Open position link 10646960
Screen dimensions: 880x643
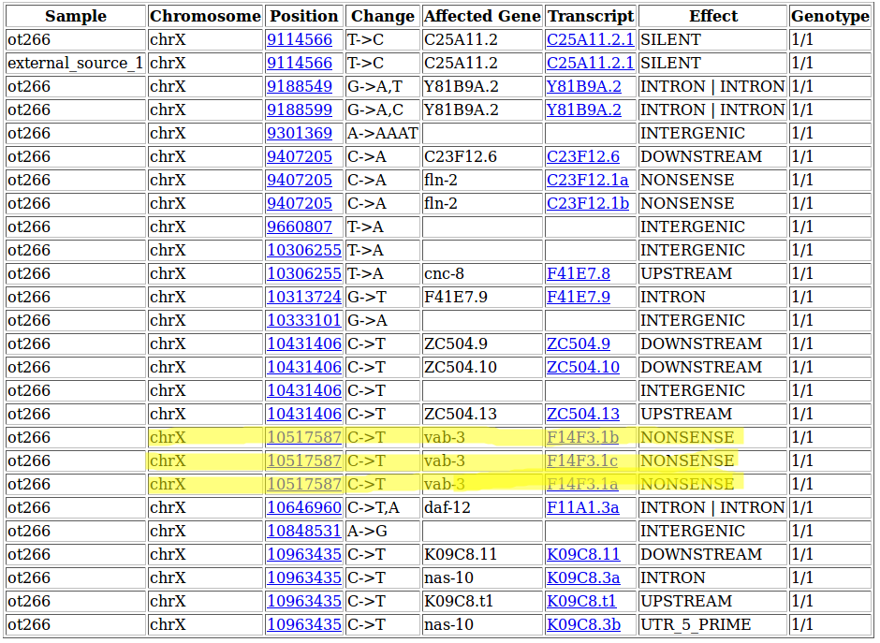click(304, 508)
